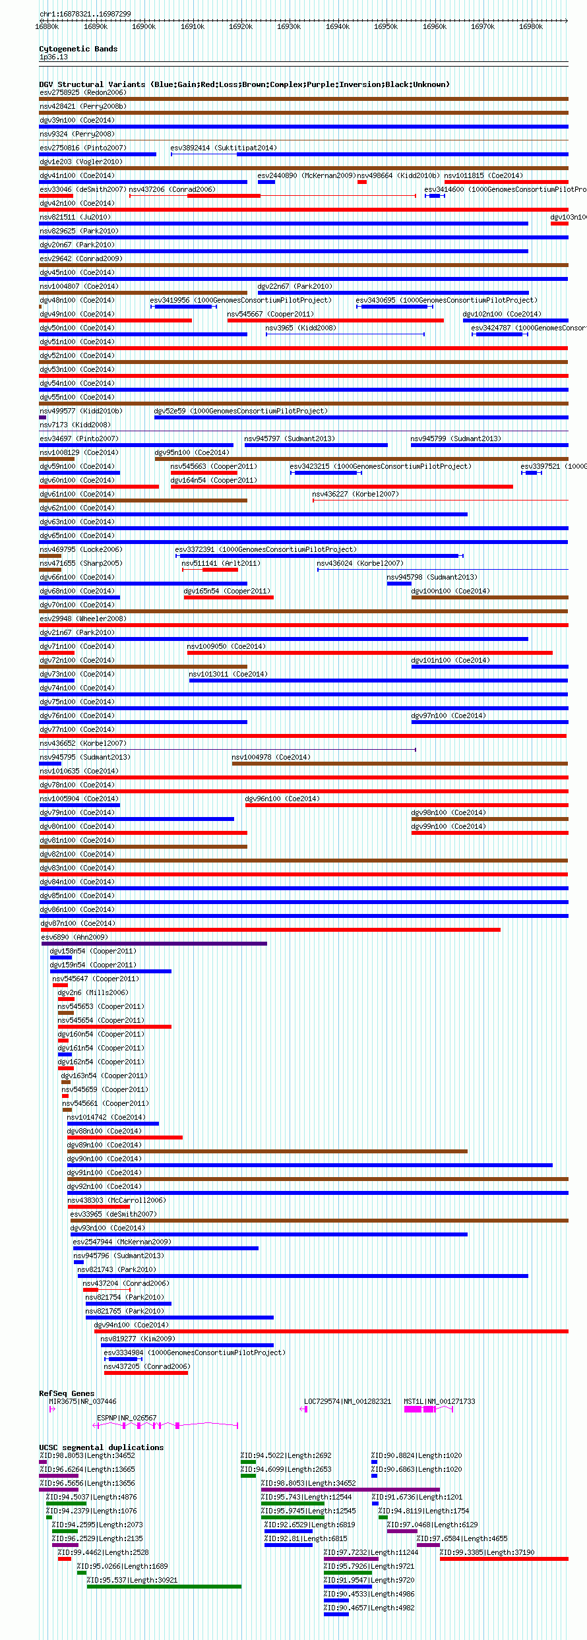Select variant nsv511141 (Arlt2011)
This screenshot has width=587, height=1640.
point(221,563)
